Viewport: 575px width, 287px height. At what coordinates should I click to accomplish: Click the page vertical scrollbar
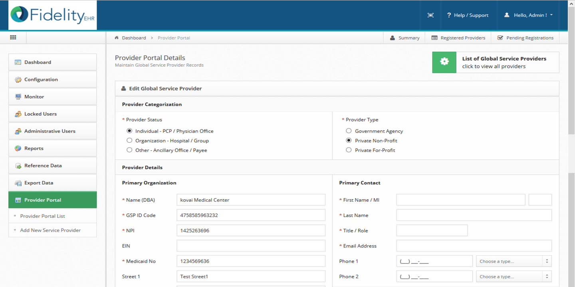pos(571,143)
